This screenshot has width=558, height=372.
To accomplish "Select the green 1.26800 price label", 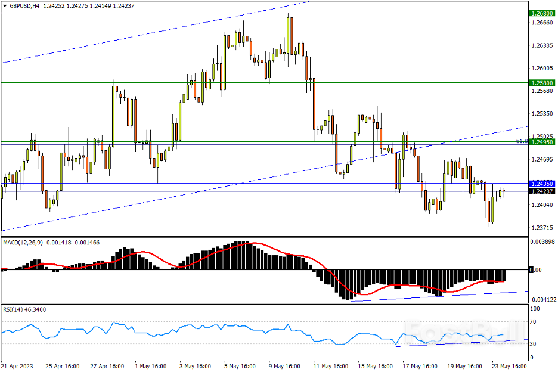I will click(x=542, y=13).
